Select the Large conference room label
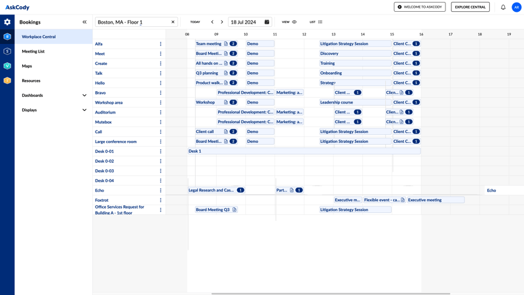The height and width of the screenshot is (295, 524). pyautogui.click(x=116, y=142)
